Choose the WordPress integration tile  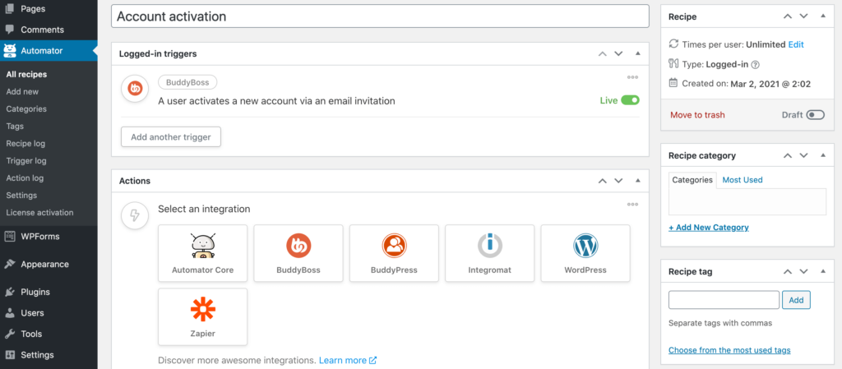coord(585,253)
